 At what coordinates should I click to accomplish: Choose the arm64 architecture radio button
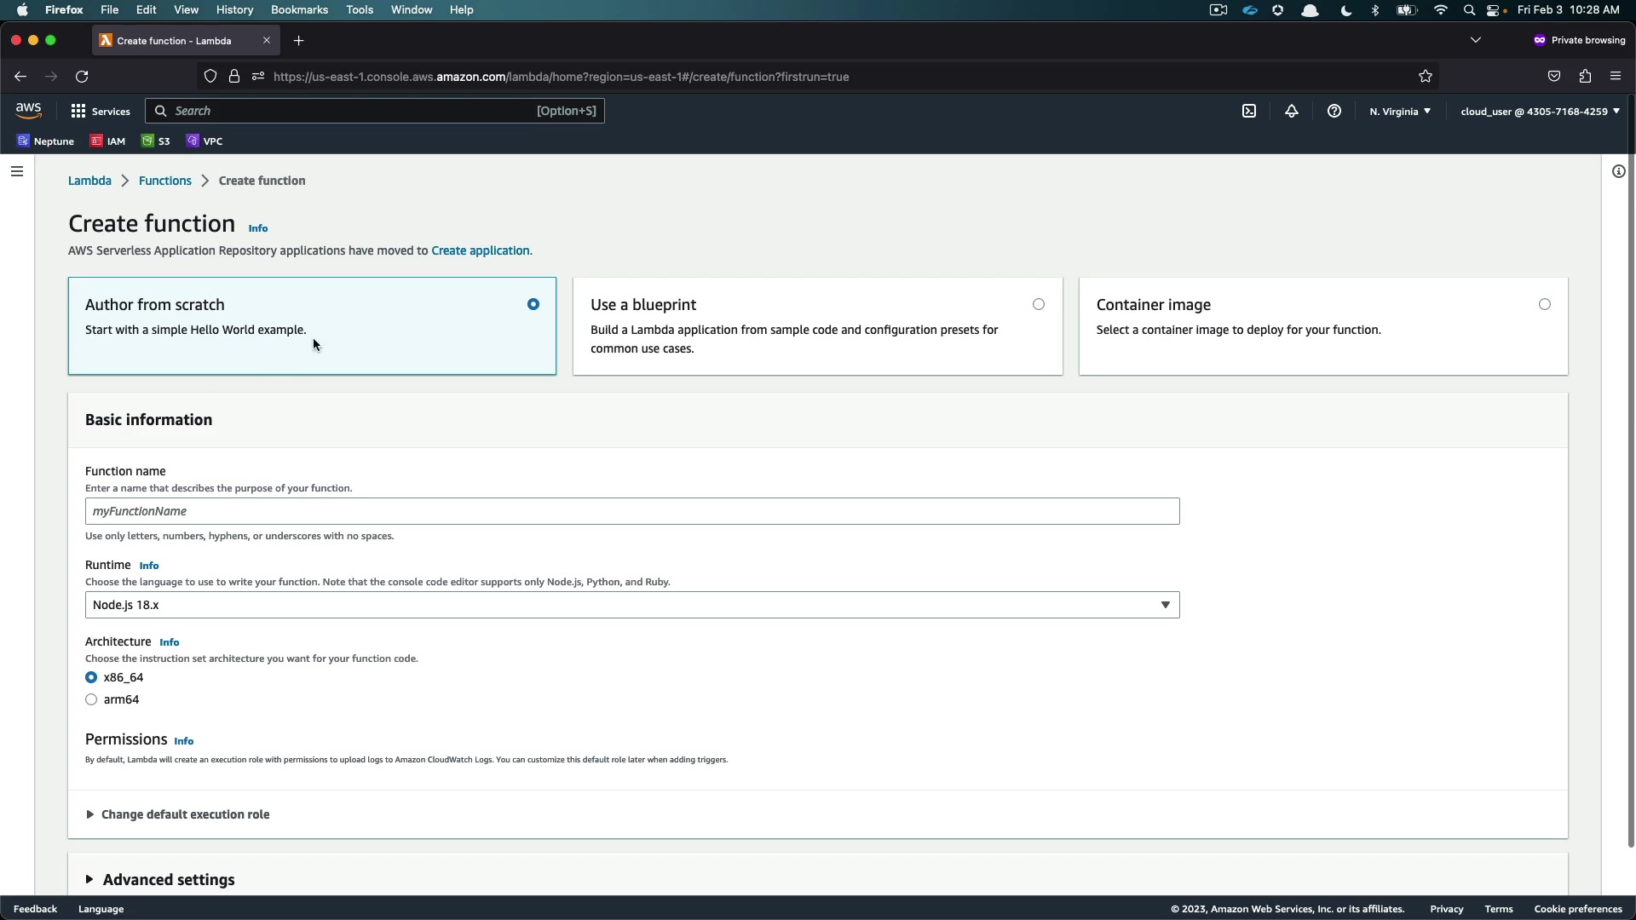[91, 699]
